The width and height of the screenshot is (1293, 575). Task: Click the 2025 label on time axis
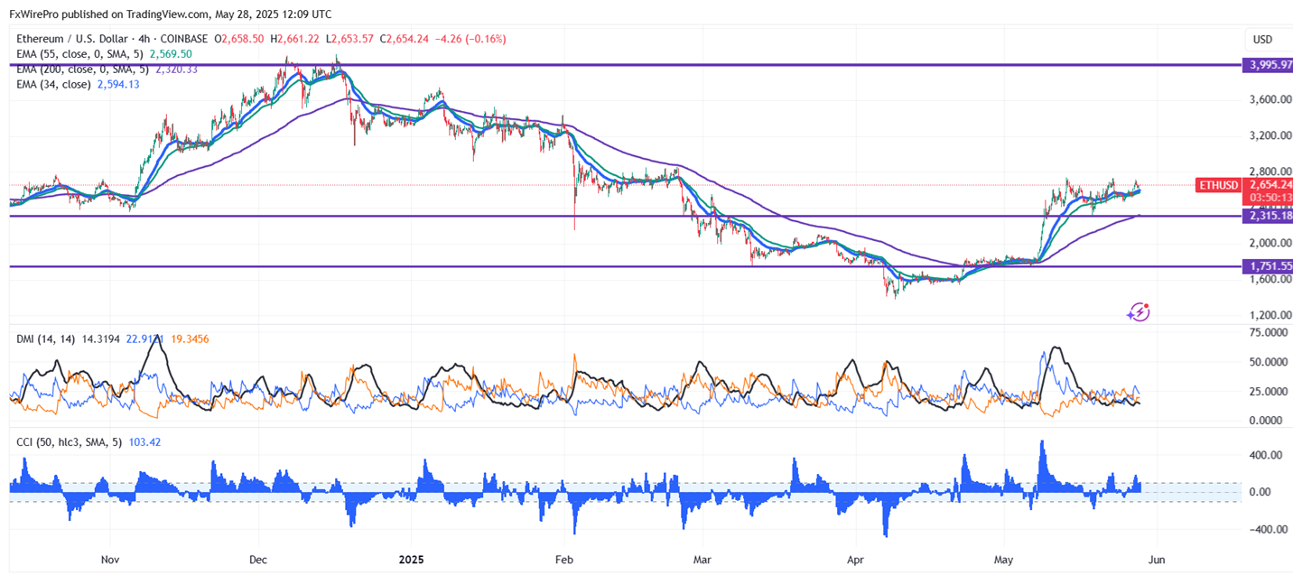coord(411,560)
